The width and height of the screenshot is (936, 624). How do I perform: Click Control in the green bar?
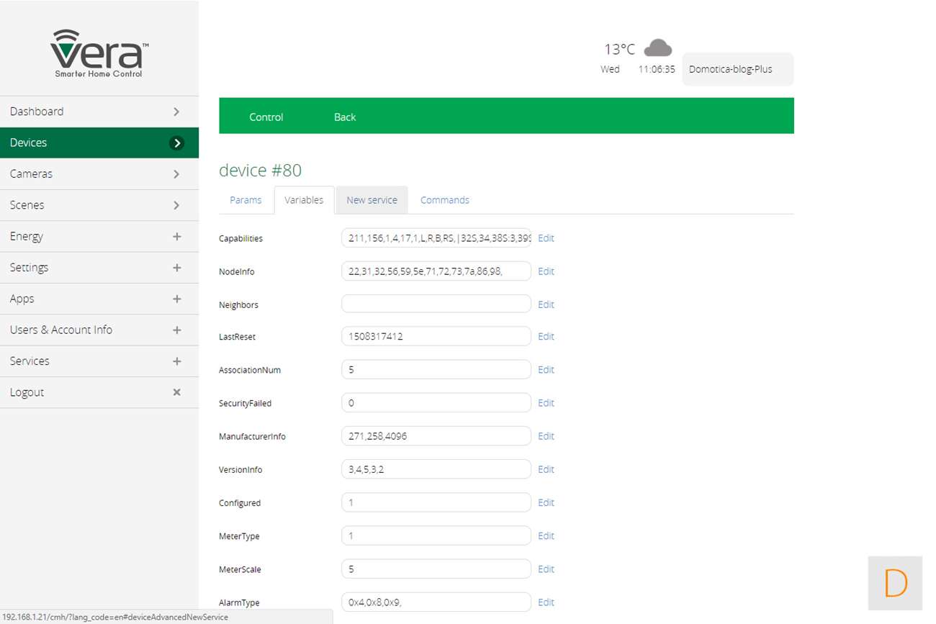[266, 117]
